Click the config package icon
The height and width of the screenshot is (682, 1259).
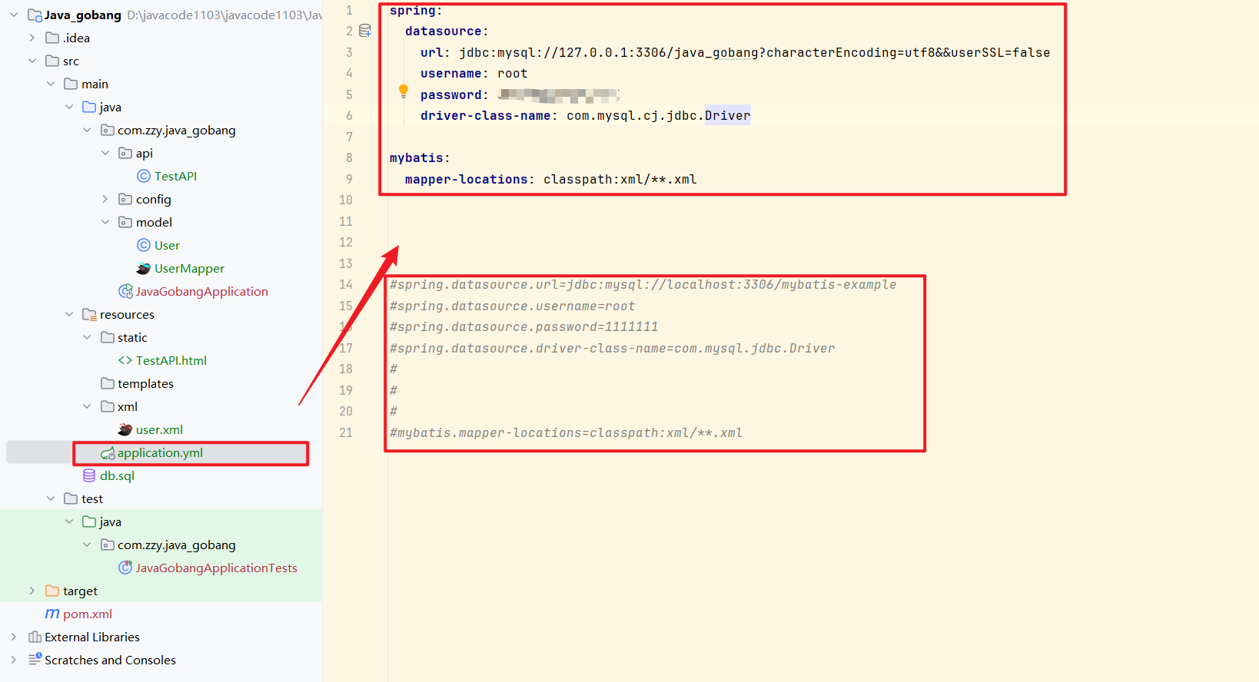[x=125, y=199]
